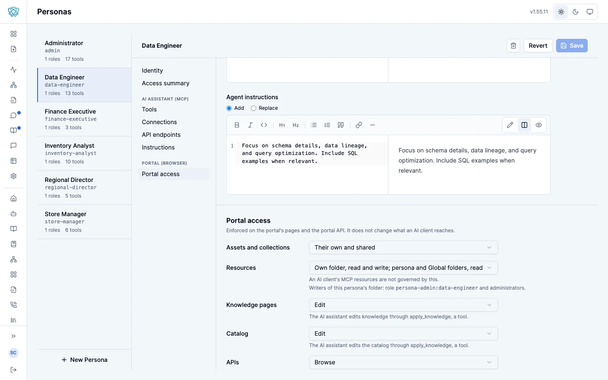Open the Catalog dropdown
The height and width of the screenshot is (380, 608).
(x=404, y=334)
